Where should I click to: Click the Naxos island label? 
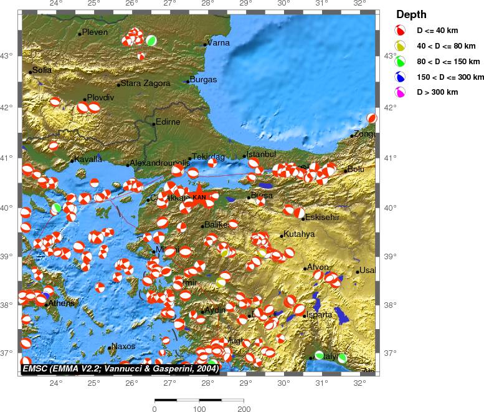pyautogui.click(x=123, y=347)
